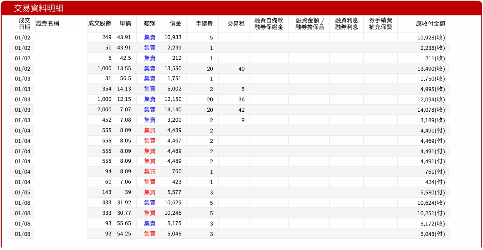The height and width of the screenshot is (250, 483).
Task: Click the 交易稅 column header
Action: pos(236,23)
